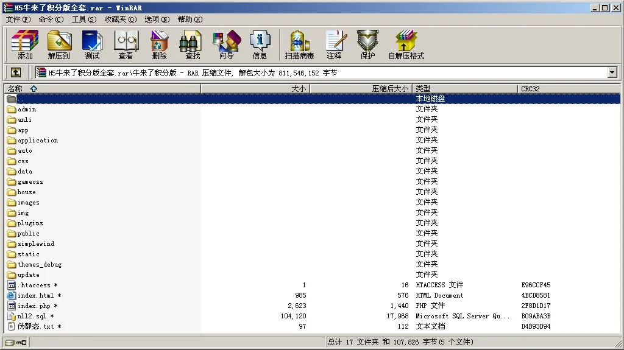Click the Add (添加) toolbar icon
Screen dimensions: 624x350
[25, 44]
